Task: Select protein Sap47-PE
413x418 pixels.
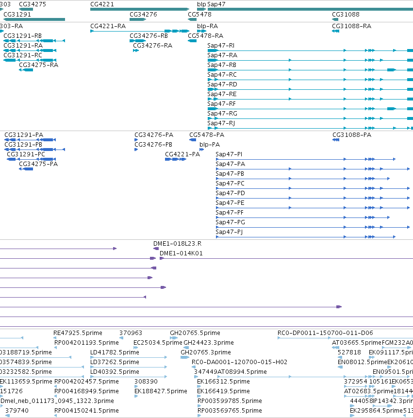Action: [230, 203]
